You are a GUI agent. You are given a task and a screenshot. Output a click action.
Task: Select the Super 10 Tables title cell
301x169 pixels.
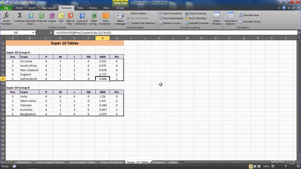click(x=65, y=43)
